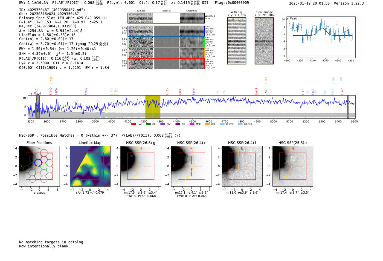Viewport: 383px width, 261px height.
Task: Click the RA,Dec coordinates line
Action: [48, 26]
